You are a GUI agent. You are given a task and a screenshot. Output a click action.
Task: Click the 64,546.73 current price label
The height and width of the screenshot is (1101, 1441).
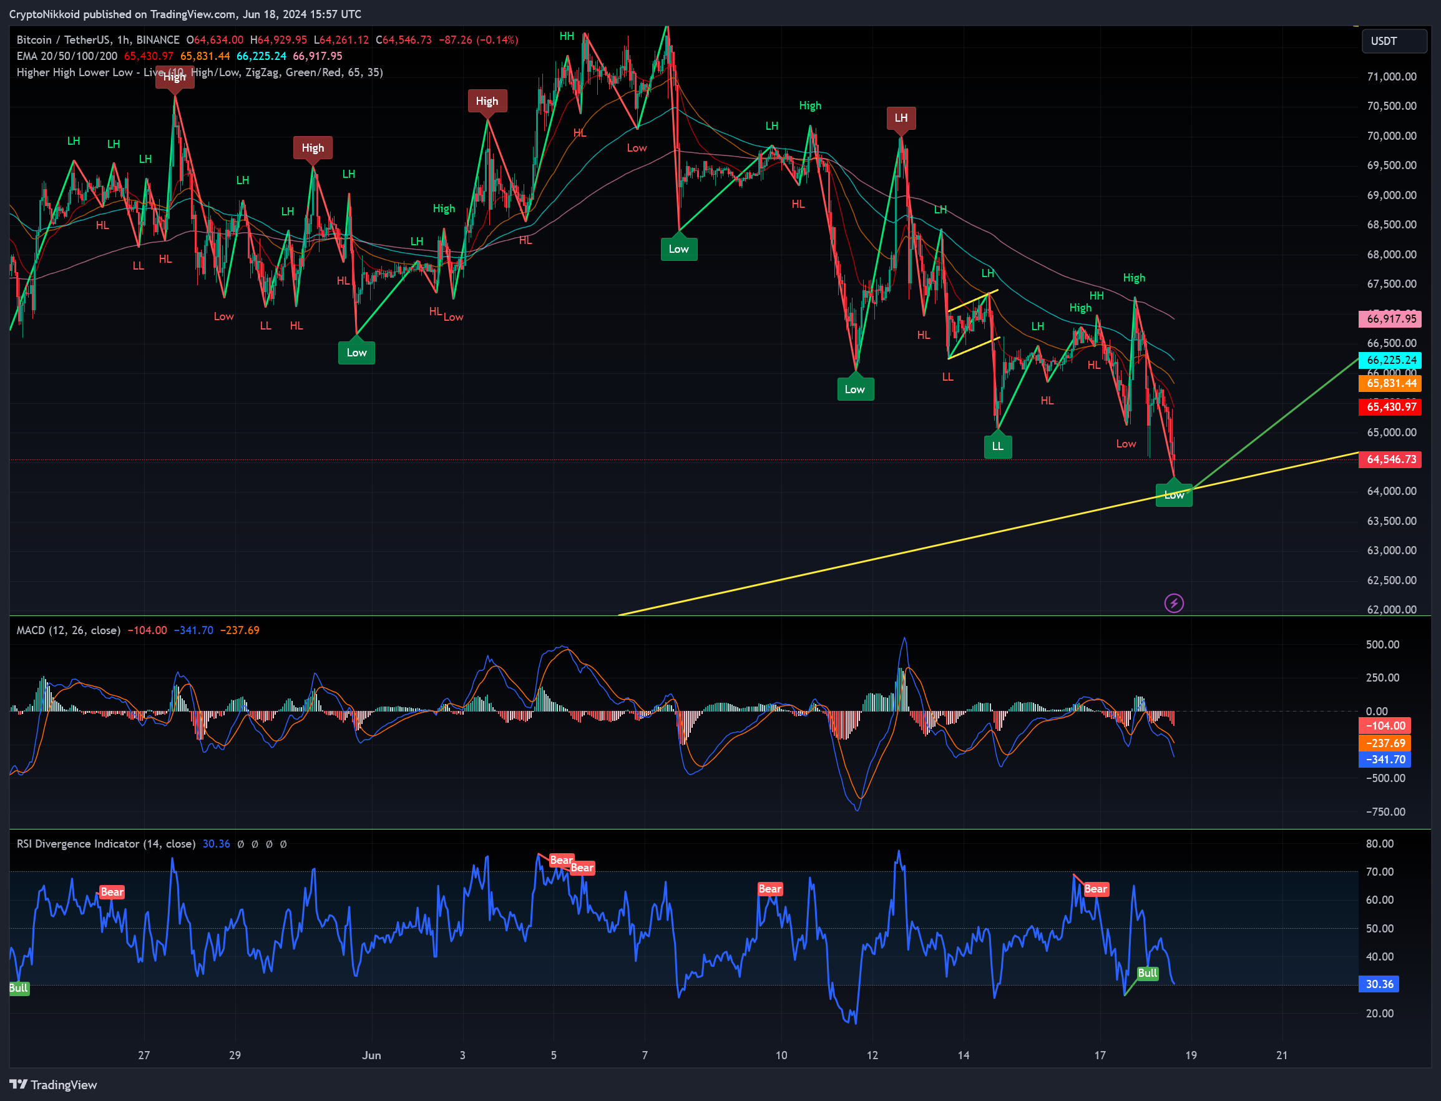point(1390,459)
